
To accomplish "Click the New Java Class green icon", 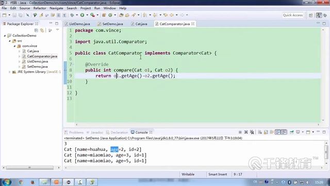I will [110, 15].
